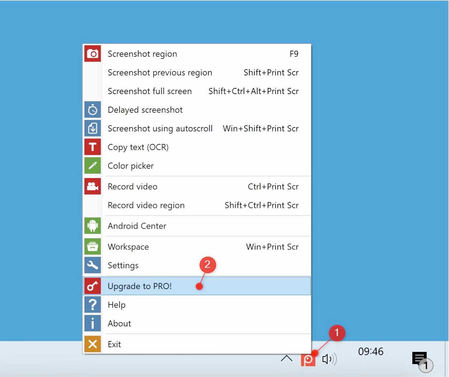449x377 pixels.
Task: Open the Help menu entry
Action: coord(117,305)
